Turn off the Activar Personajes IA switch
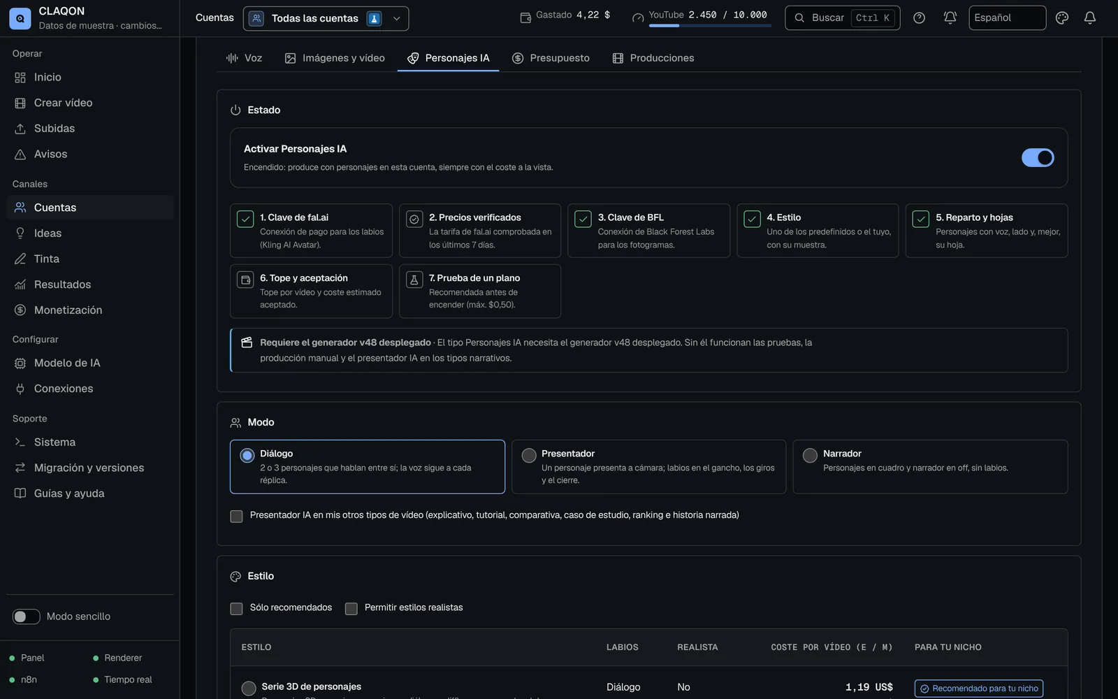Image resolution: width=1118 pixels, height=699 pixels. pos(1038,158)
